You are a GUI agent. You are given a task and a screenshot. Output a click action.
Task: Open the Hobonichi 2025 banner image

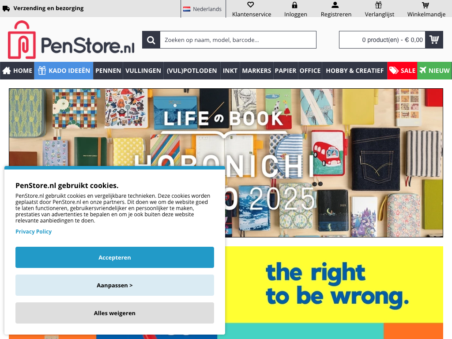pyautogui.click(x=334, y=163)
